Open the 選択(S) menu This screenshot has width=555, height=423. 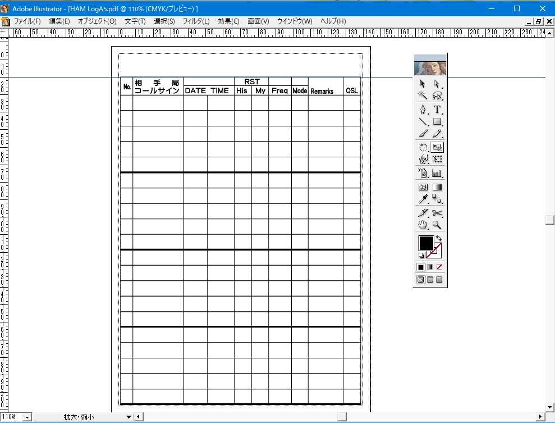[164, 21]
